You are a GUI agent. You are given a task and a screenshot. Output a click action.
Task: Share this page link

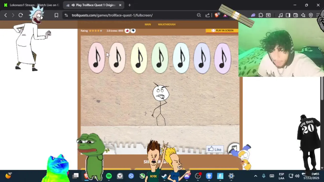[x=208, y=15]
